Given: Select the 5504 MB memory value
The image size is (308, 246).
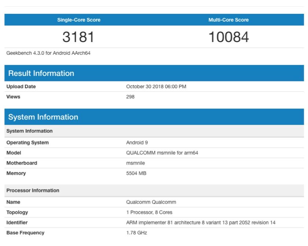Looking at the screenshot, I should click(136, 173).
